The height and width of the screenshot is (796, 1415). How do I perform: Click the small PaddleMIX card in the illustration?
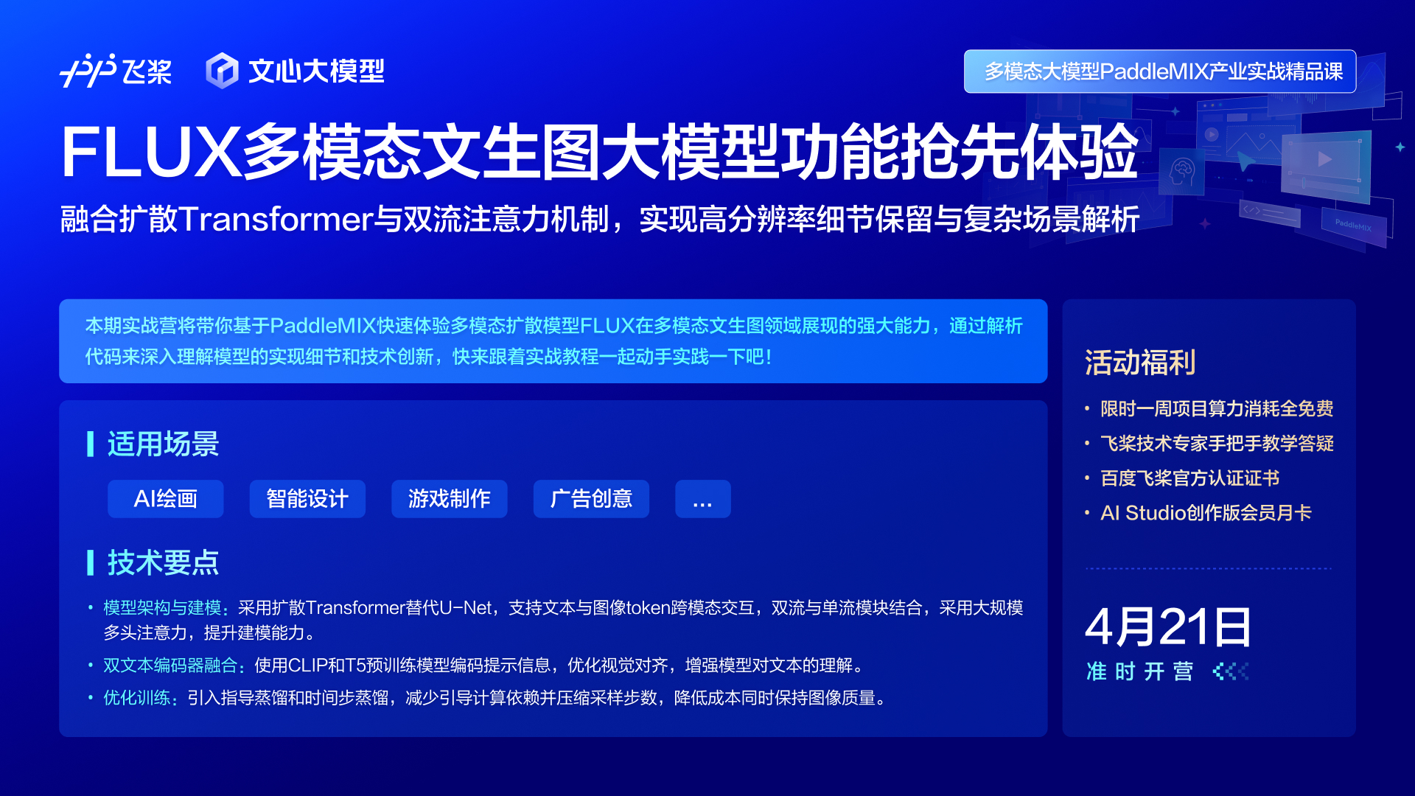1353,225
